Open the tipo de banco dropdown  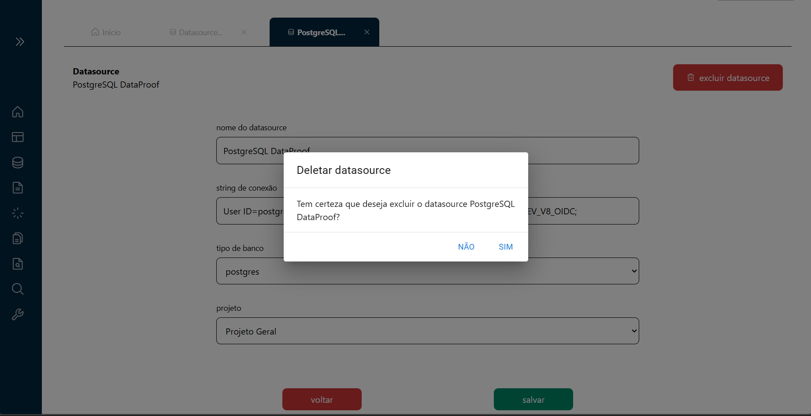tap(427, 271)
